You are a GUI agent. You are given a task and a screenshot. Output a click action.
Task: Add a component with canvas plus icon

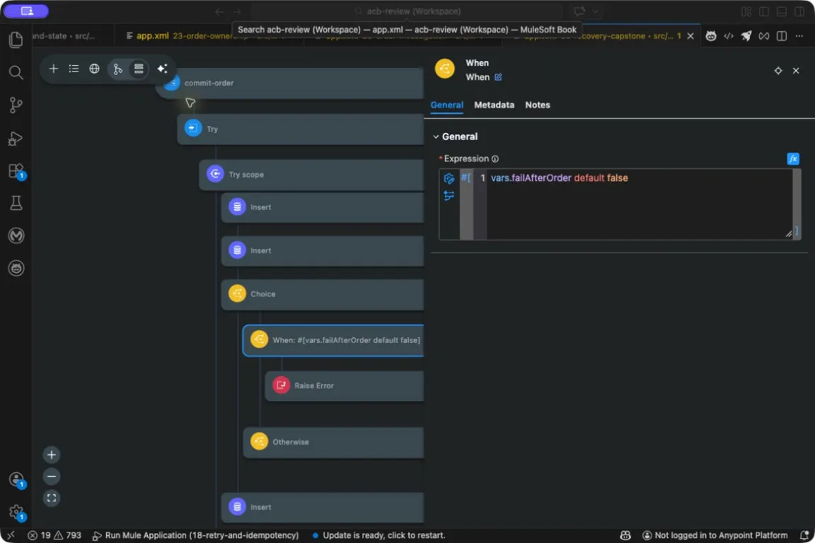pyautogui.click(x=54, y=69)
